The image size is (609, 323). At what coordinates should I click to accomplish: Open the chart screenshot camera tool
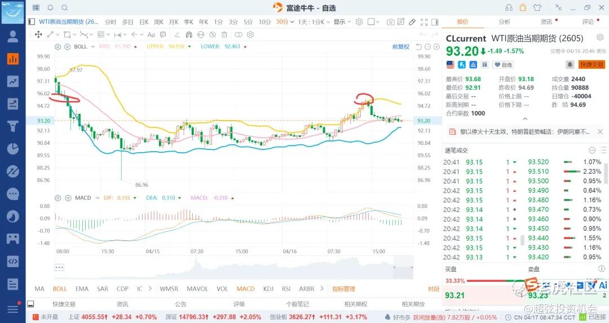[390, 22]
